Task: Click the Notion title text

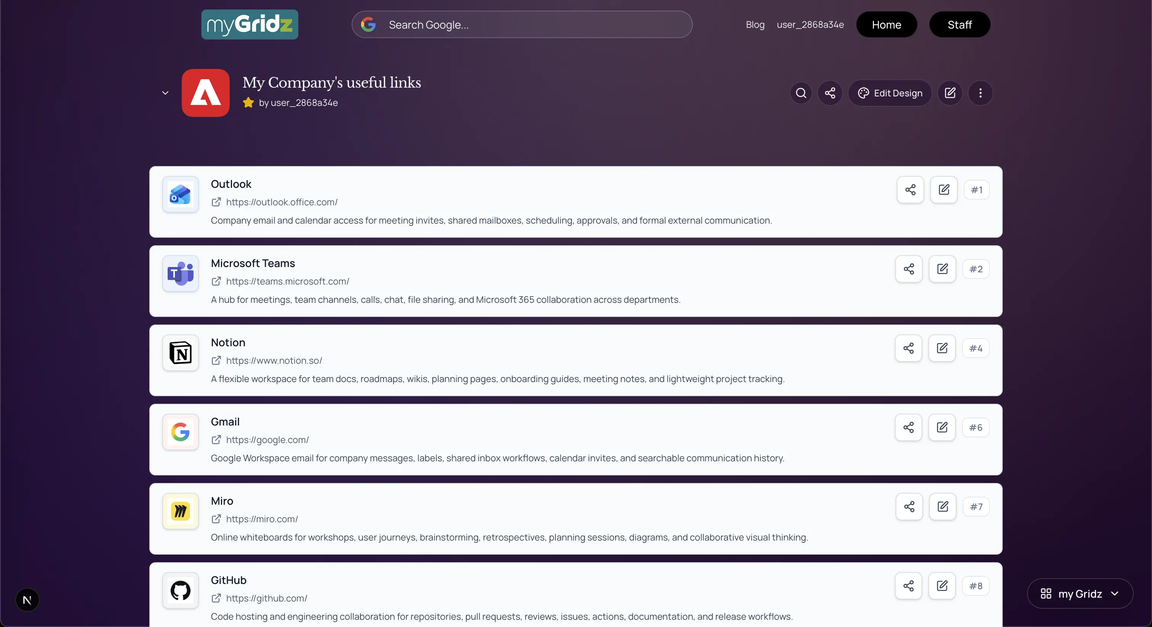Action: coord(228,342)
